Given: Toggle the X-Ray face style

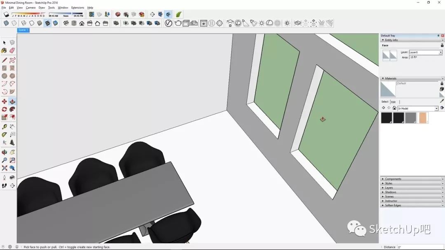Looking at the screenshot, I should click(6, 23).
